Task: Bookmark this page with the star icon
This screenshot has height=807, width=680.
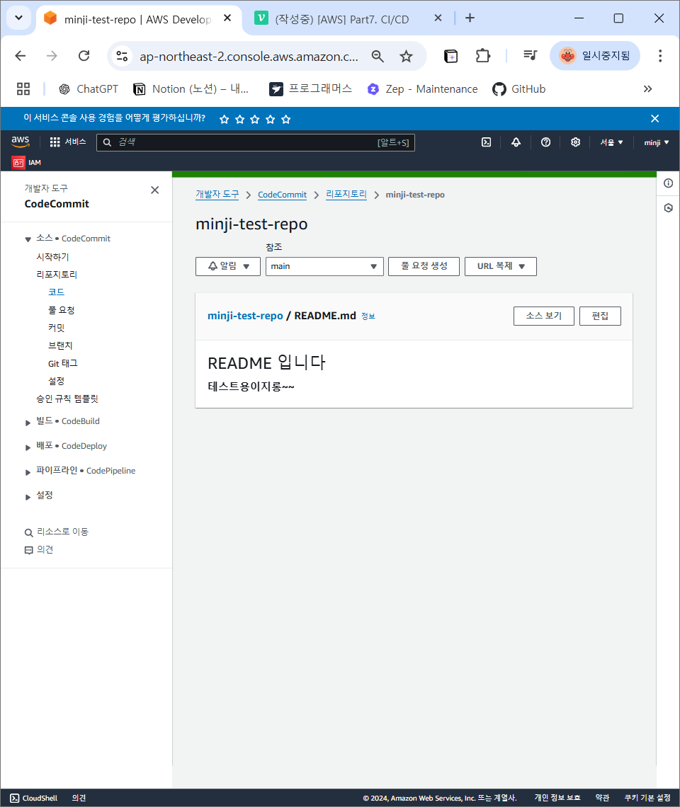Action: 406,56
